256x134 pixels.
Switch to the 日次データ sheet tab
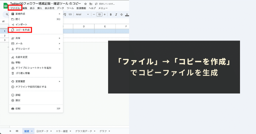click(x=42, y=131)
